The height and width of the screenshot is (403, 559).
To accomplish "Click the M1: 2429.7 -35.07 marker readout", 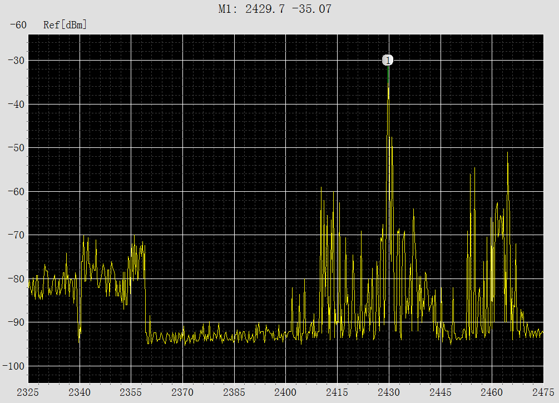I will (x=275, y=9).
